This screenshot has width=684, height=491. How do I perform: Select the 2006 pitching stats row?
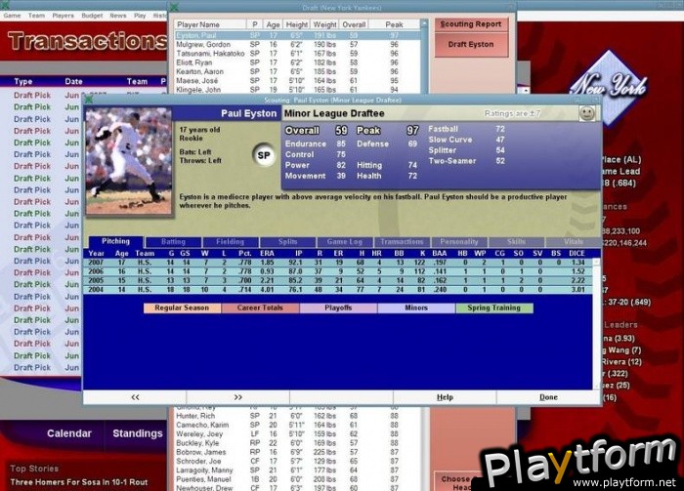click(x=338, y=271)
